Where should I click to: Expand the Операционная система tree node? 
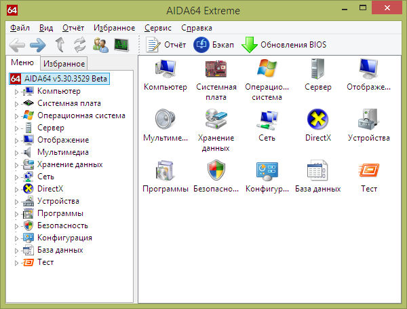tap(16, 116)
